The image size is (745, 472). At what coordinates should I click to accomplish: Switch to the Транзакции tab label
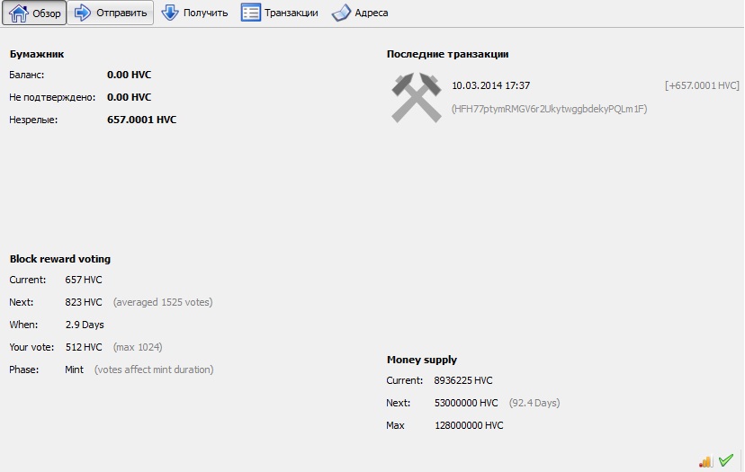292,13
